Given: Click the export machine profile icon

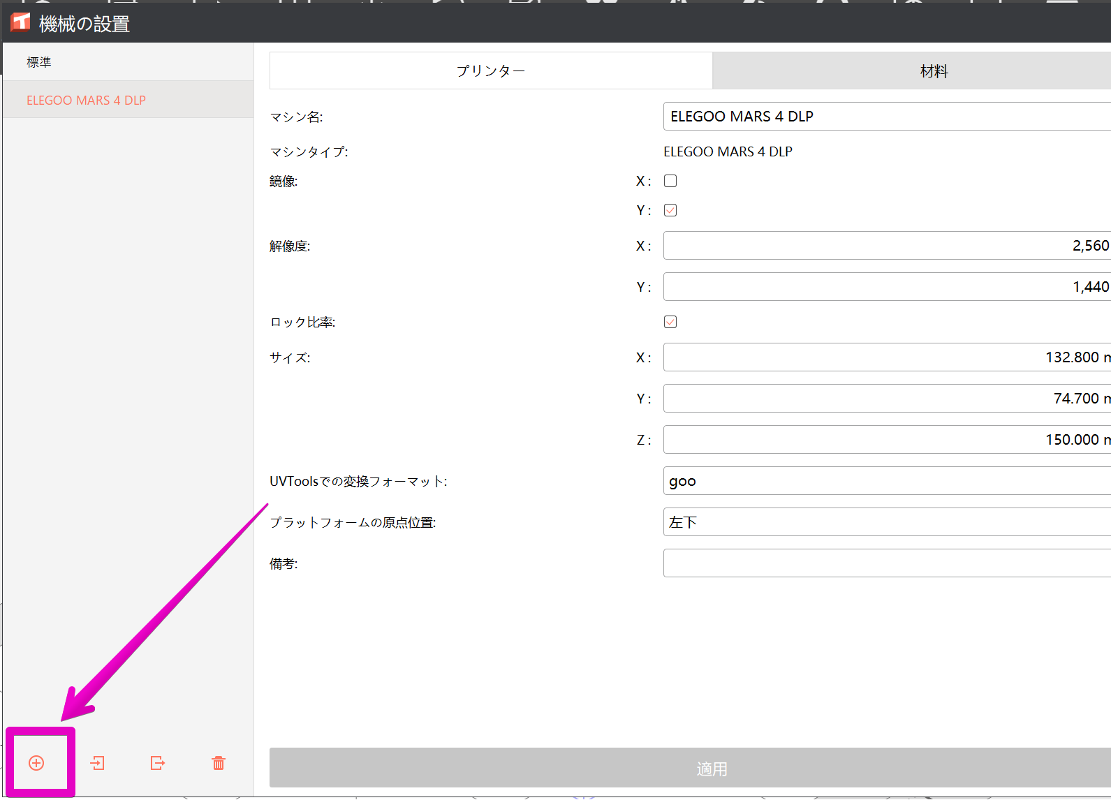Looking at the screenshot, I should click(158, 763).
